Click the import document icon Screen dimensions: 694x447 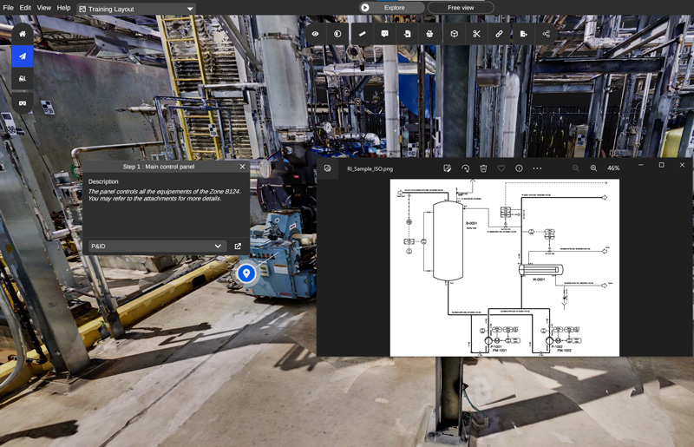coord(407,34)
